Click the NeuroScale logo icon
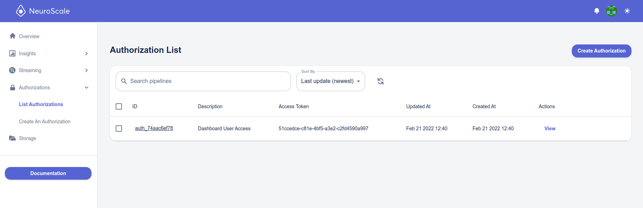The height and width of the screenshot is (208, 643). click(21, 11)
